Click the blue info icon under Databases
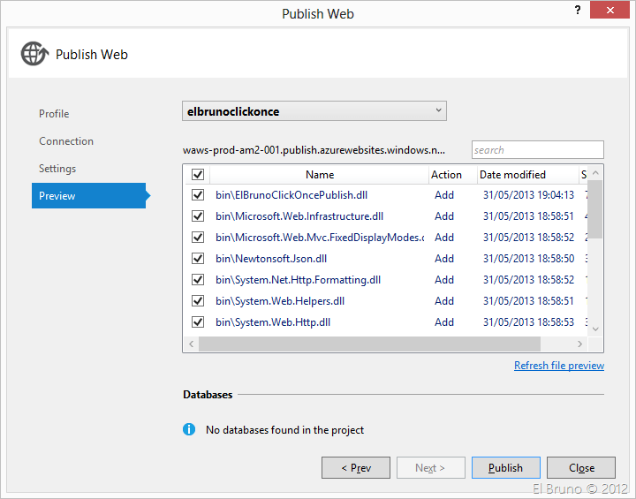This screenshot has height=499, width=636. pos(189,430)
